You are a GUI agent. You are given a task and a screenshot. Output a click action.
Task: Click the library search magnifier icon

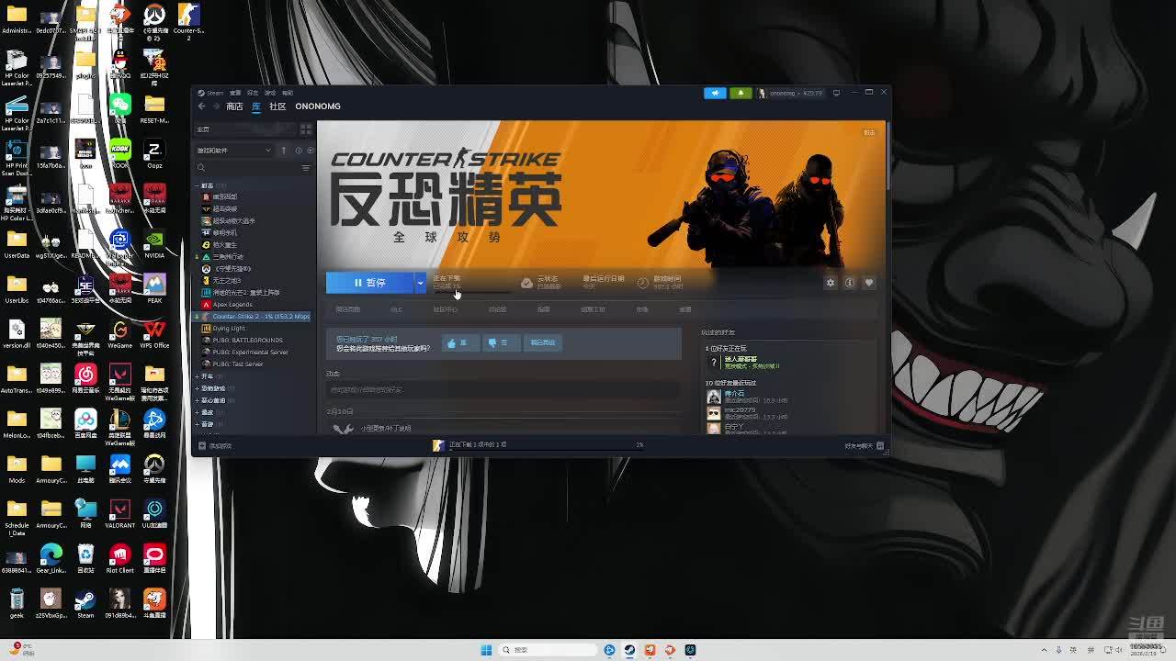[201, 168]
